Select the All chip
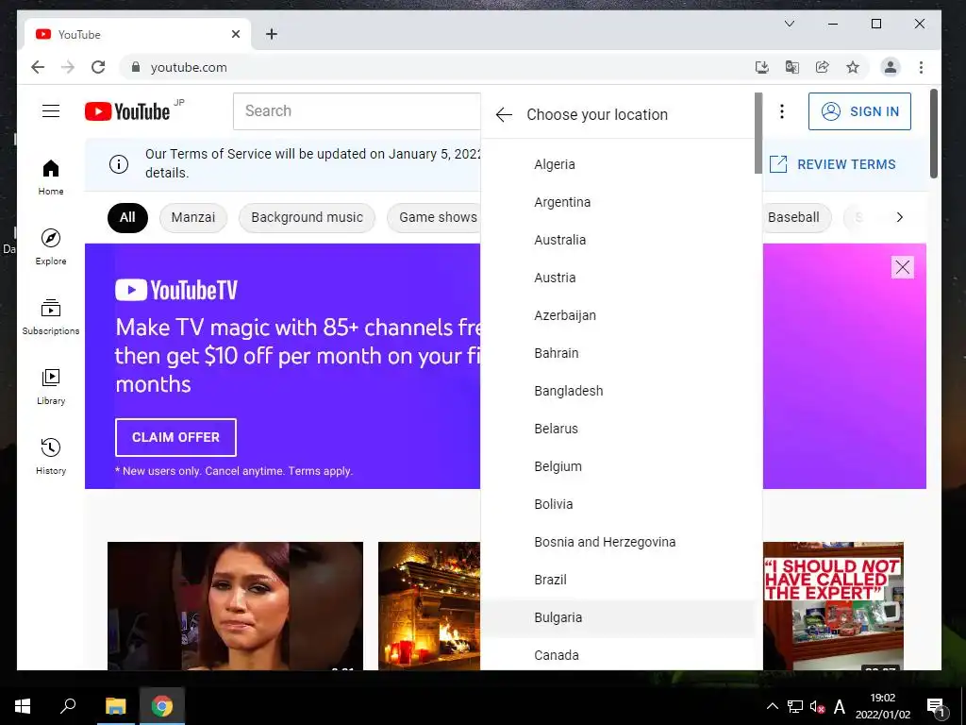This screenshot has height=725, width=966. point(127,218)
